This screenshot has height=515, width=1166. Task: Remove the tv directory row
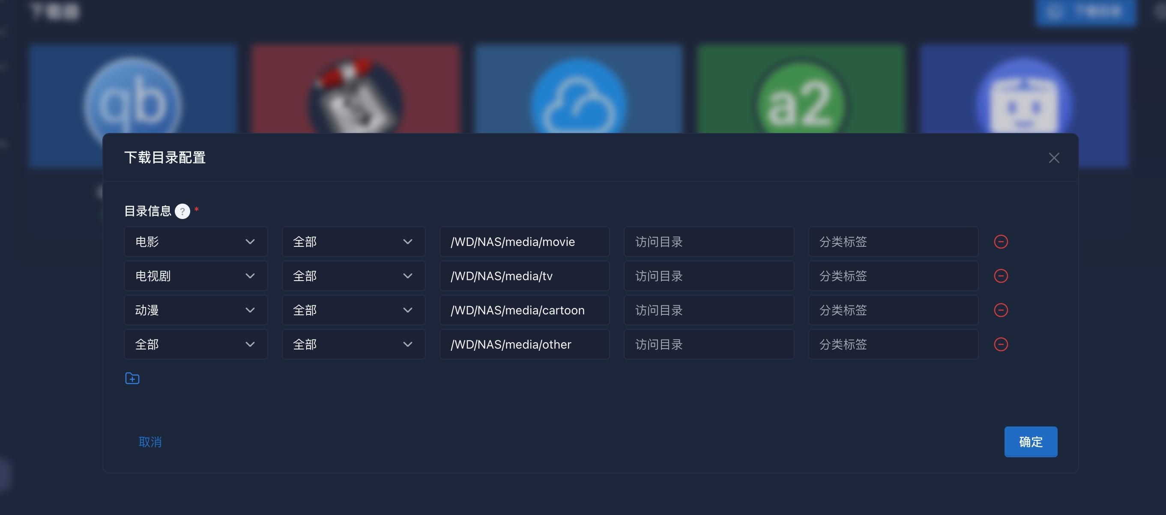click(x=1000, y=276)
